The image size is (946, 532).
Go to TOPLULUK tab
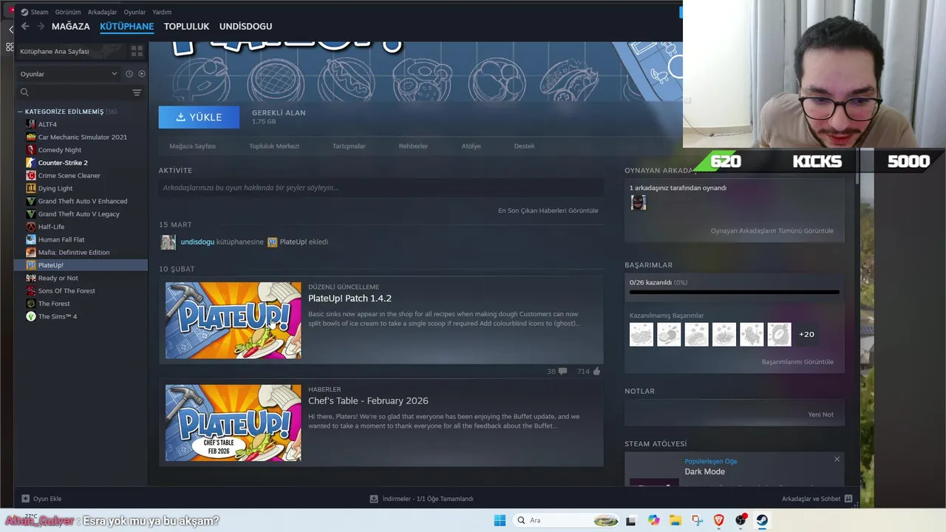pos(186,27)
